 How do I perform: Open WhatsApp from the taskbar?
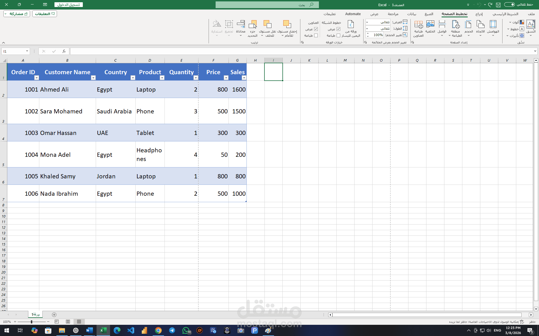click(186, 330)
